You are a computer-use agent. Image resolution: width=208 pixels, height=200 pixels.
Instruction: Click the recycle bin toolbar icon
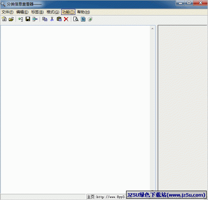(90, 19)
